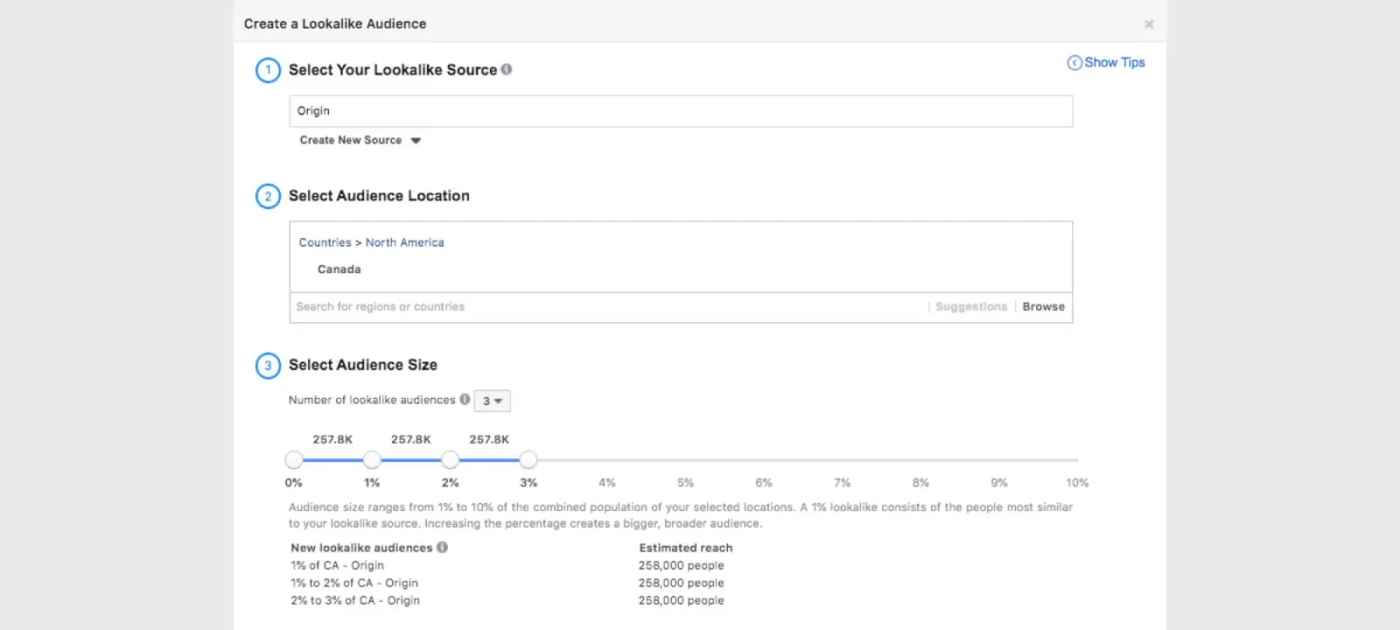Click the slider handle at 2%

click(450, 459)
